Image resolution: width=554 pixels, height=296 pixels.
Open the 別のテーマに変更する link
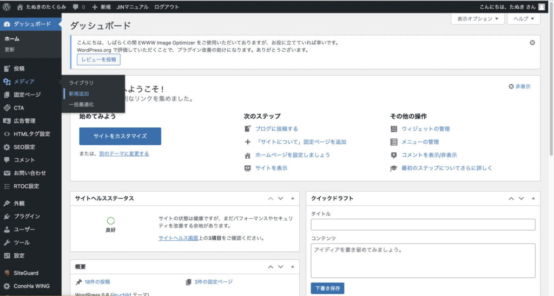coord(124,154)
